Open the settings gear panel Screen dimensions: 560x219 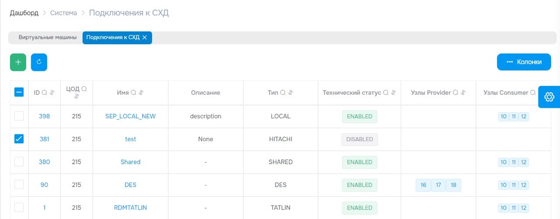549,97
